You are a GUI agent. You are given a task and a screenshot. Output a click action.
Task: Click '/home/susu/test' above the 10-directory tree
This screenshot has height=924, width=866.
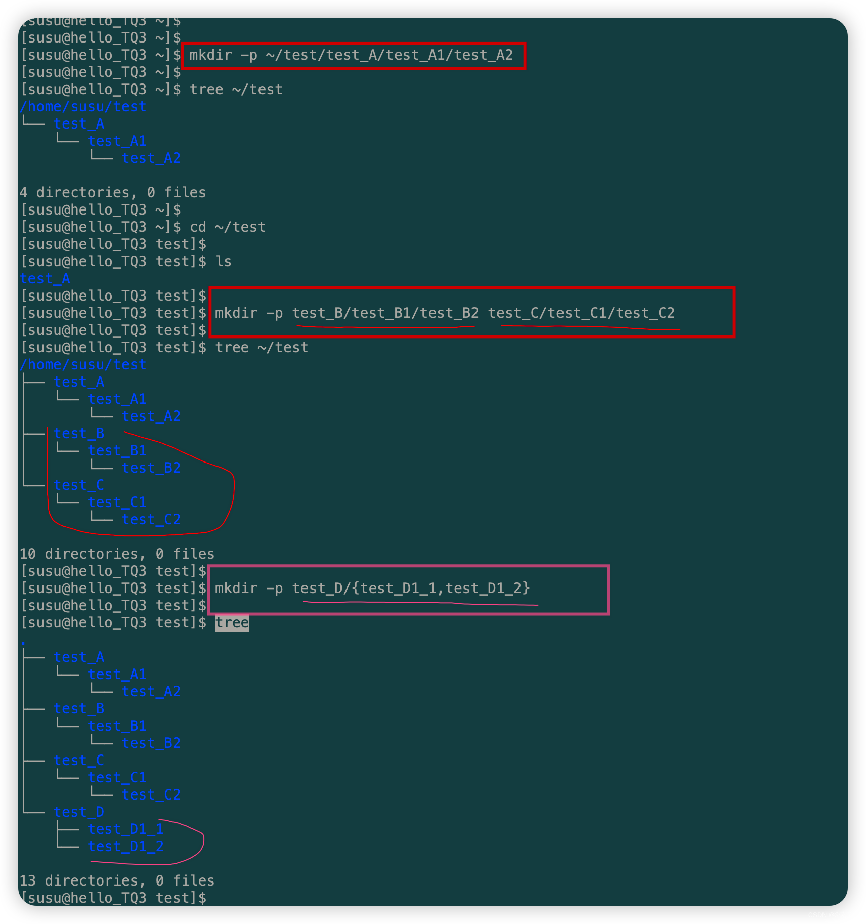click(83, 365)
